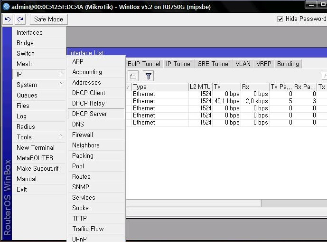
Task: Click the Interface List window title bar
Action: (x=197, y=52)
